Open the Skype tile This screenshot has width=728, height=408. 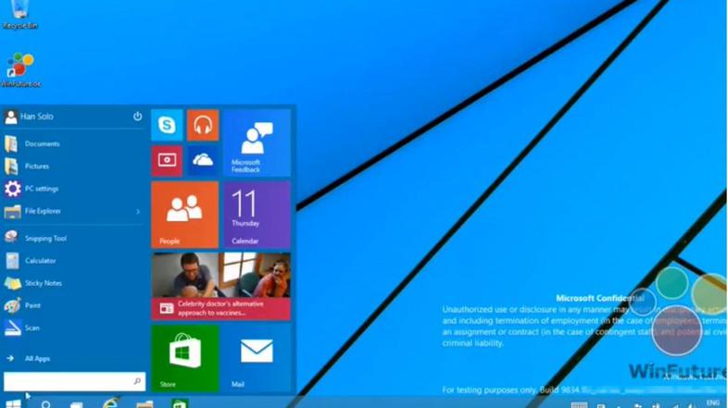[x=167, y=125]
